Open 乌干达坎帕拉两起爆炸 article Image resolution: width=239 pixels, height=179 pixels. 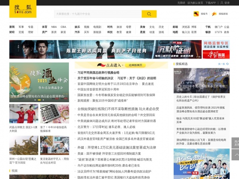point(109,165)
